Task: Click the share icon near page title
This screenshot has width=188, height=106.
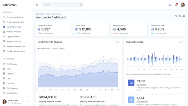Action: click(176, 16)
